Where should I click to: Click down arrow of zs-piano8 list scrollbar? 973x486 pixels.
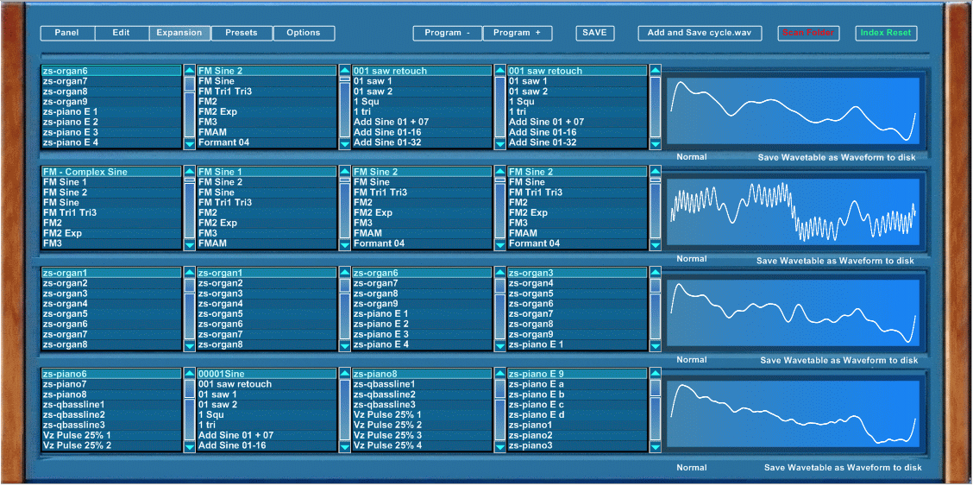(499, 446)
